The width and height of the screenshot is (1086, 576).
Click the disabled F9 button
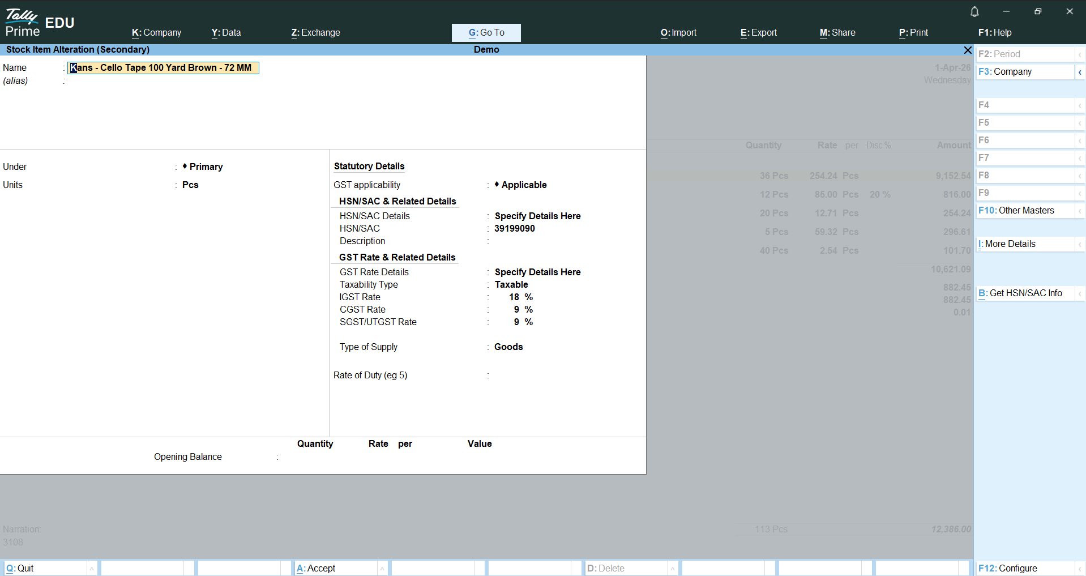[x=1025, y=193]
